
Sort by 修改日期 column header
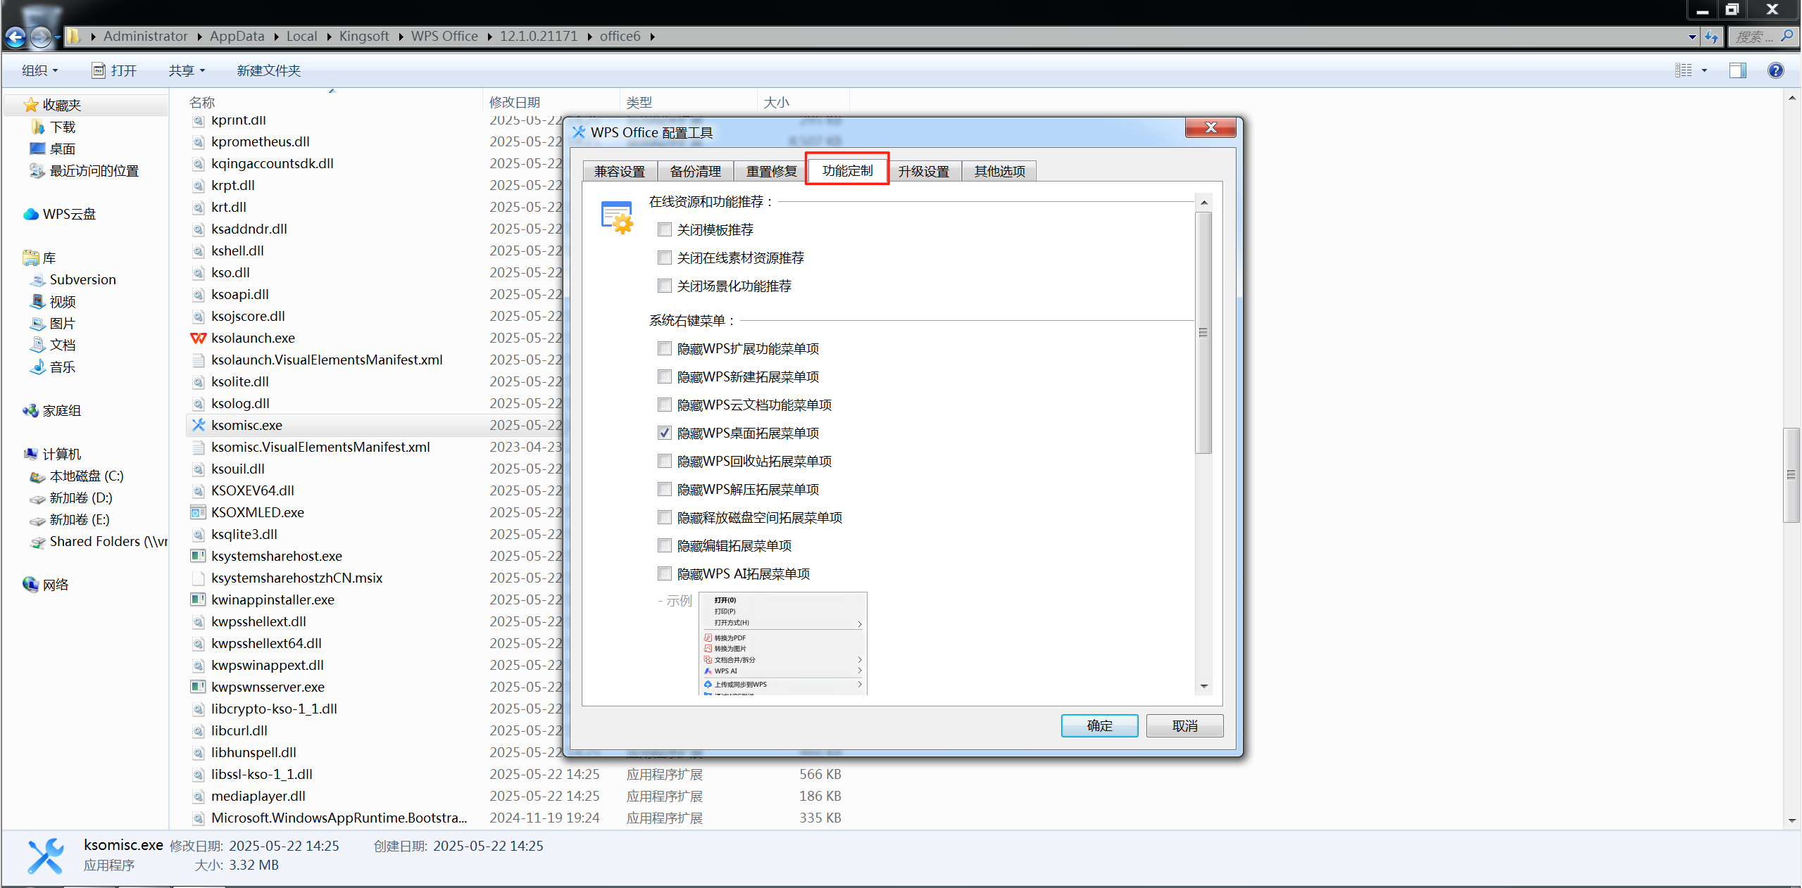tap(551, 102)
